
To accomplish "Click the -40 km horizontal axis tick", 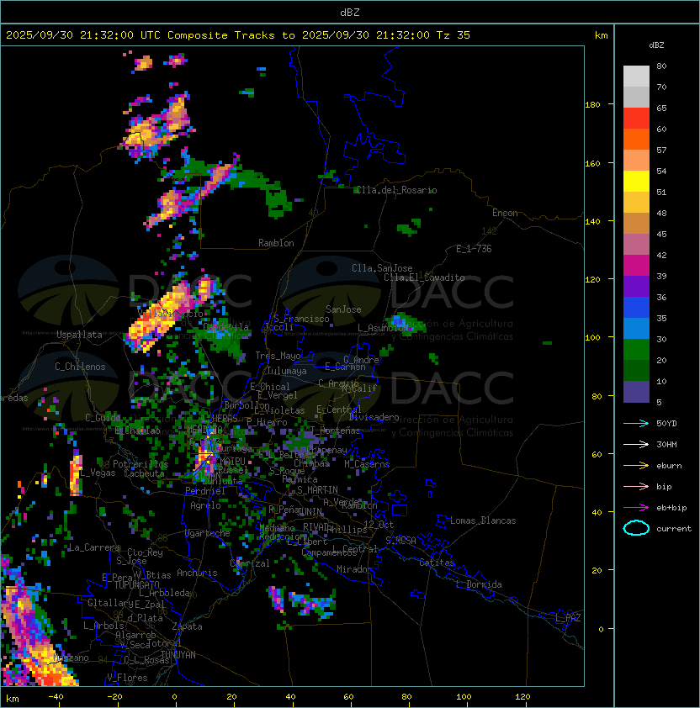I will pyautogui.click(x=56, y=697).
